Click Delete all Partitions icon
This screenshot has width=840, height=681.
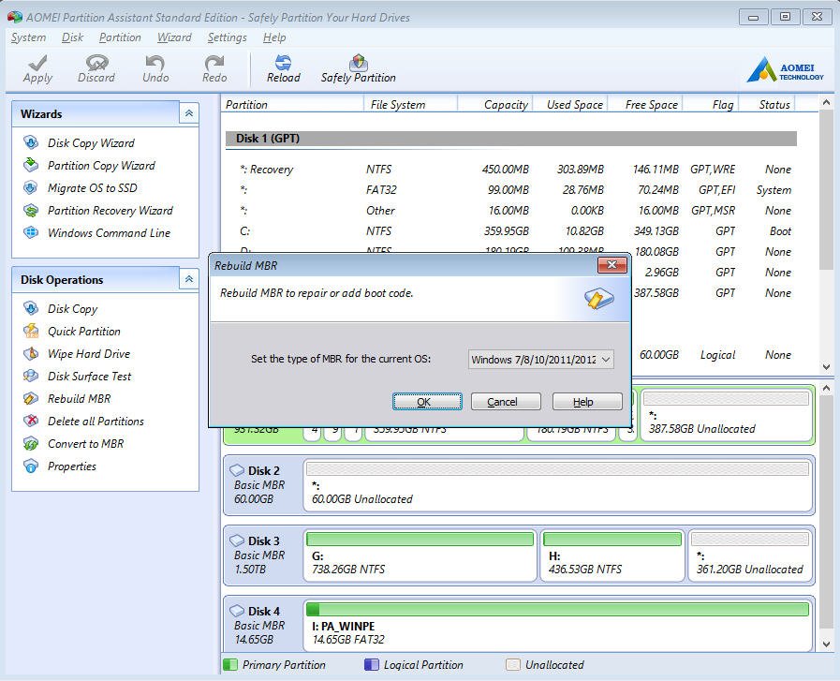pyautogui.click(x=32, y=422)
